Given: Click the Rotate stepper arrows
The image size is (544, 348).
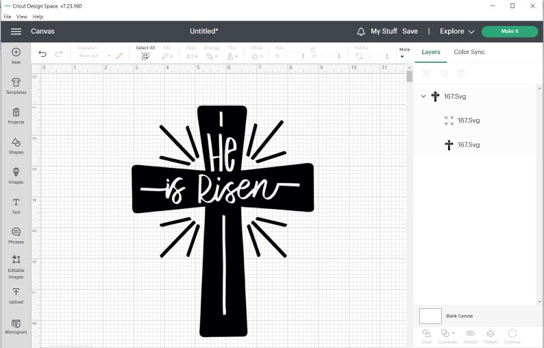Looking at the screenshot, I should point(386,56).
